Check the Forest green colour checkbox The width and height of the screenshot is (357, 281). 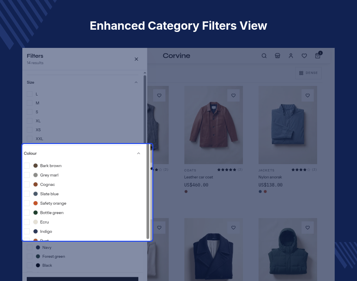(30, 256)
